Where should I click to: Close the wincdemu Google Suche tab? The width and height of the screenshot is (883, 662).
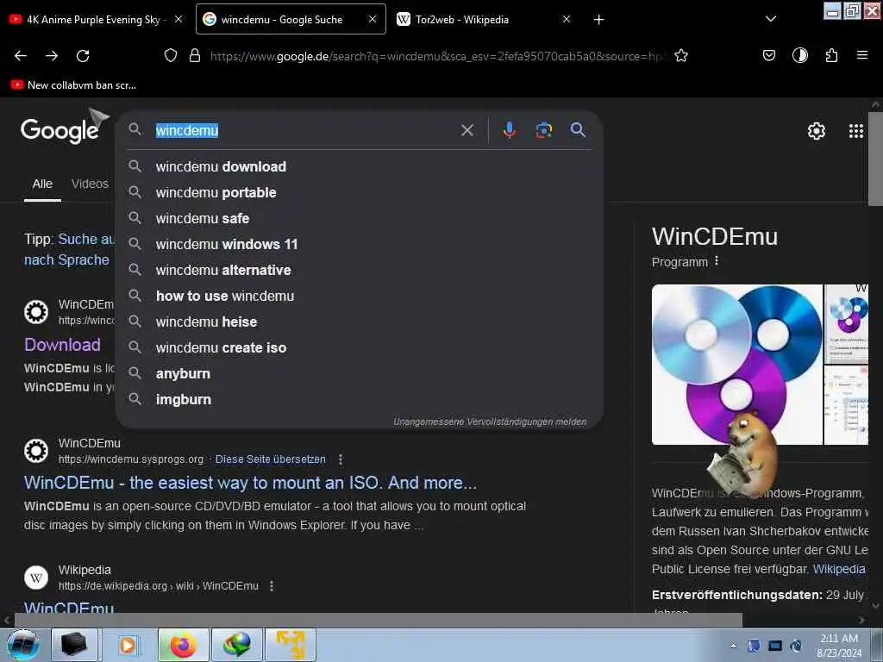point(373,19)
